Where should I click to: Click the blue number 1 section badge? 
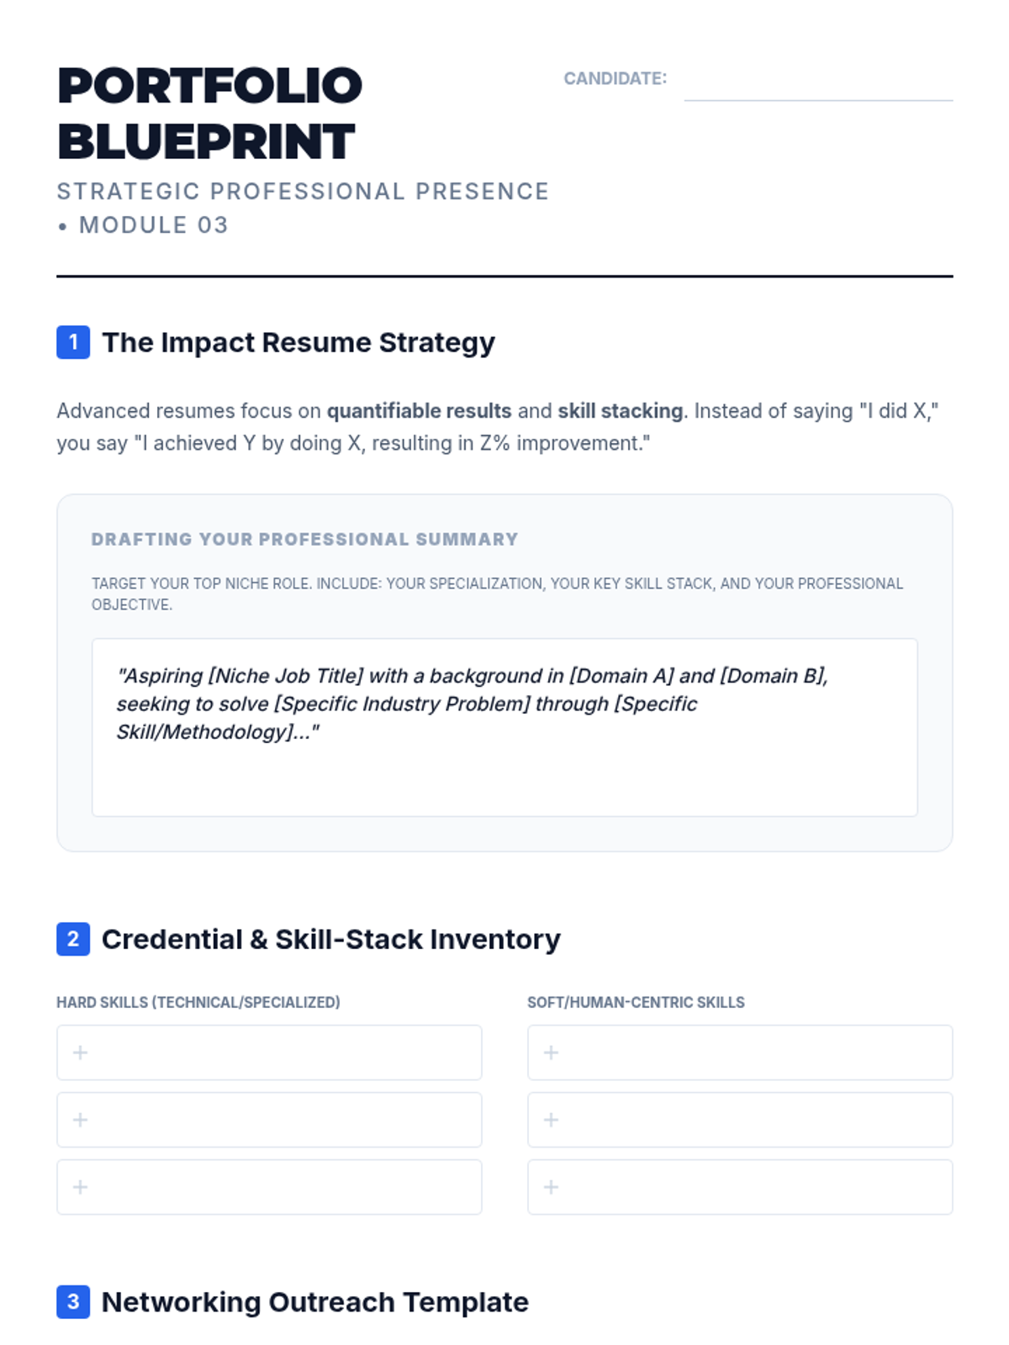coord(73,342)
